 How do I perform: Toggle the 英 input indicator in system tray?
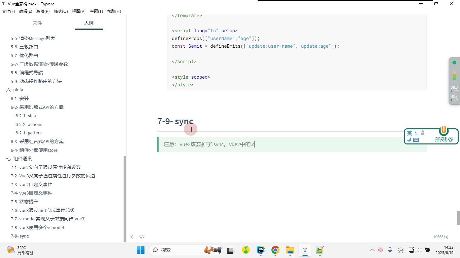[401, 250]
